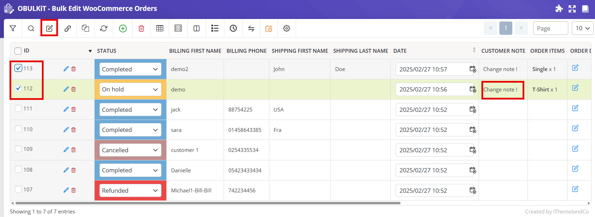Go to next page button
Viewport: 595px width, 217px height.
[x=521, y=28]
